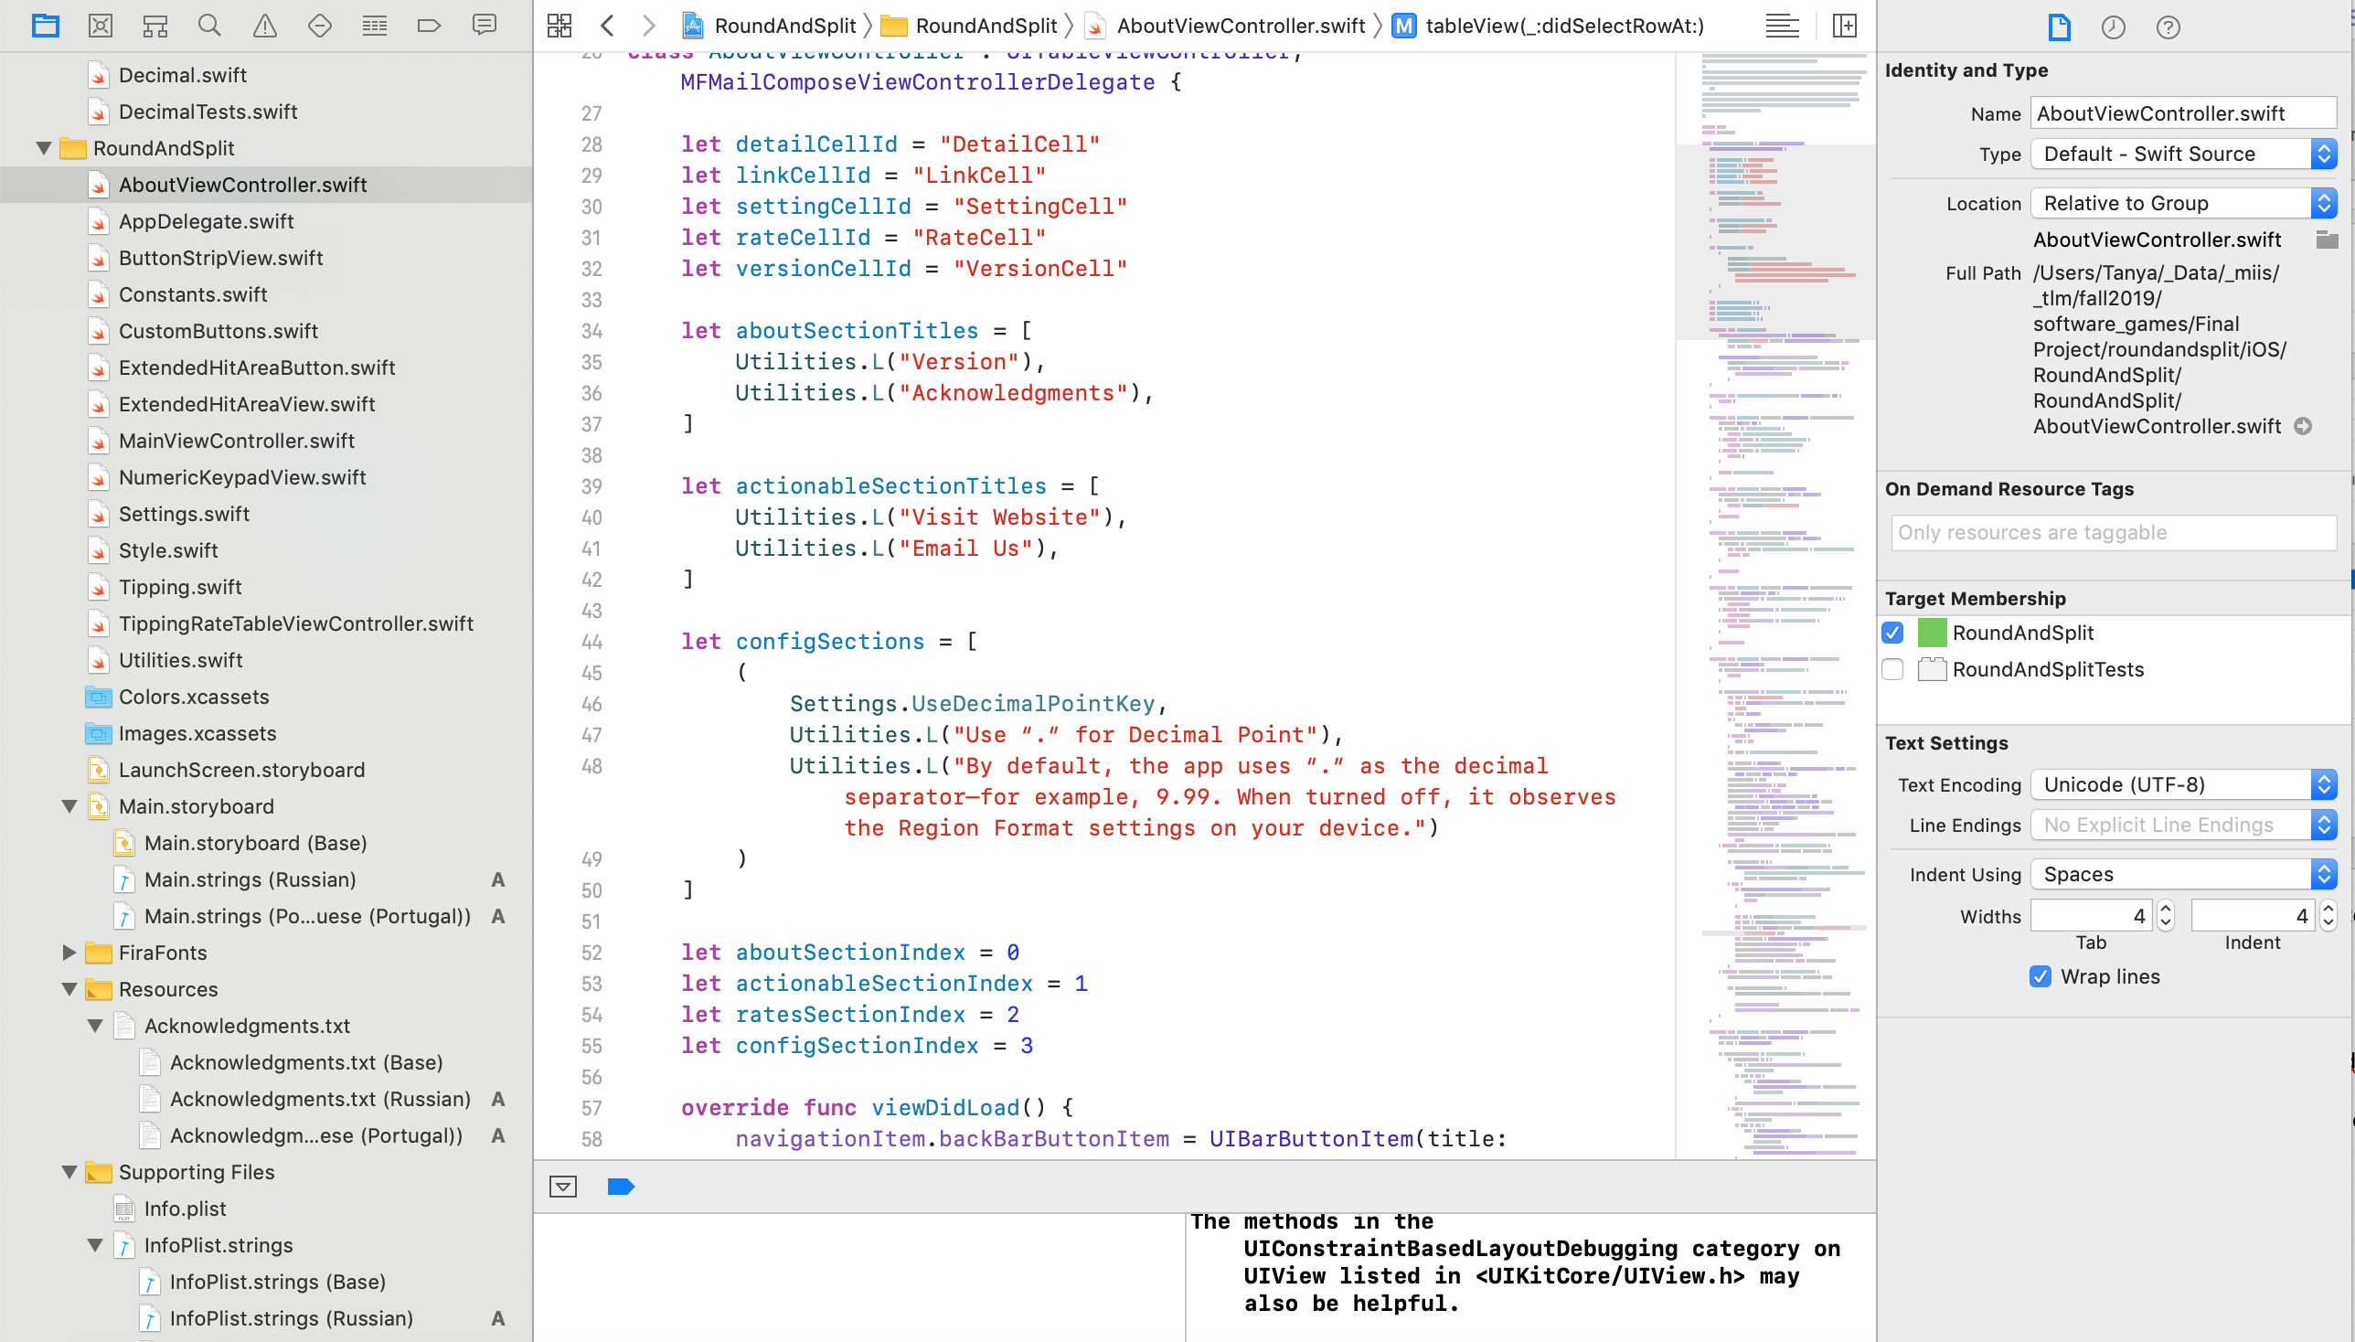Image resolution: width=2355 pixels, height=1342 pixels.
Task: Show the Symbol navigator
Action: click(155, 26)
